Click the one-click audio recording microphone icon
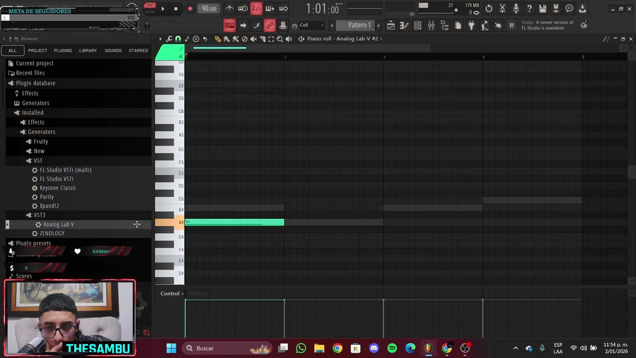The width and height of the screenshot is (636, 358). pos(516,8)
